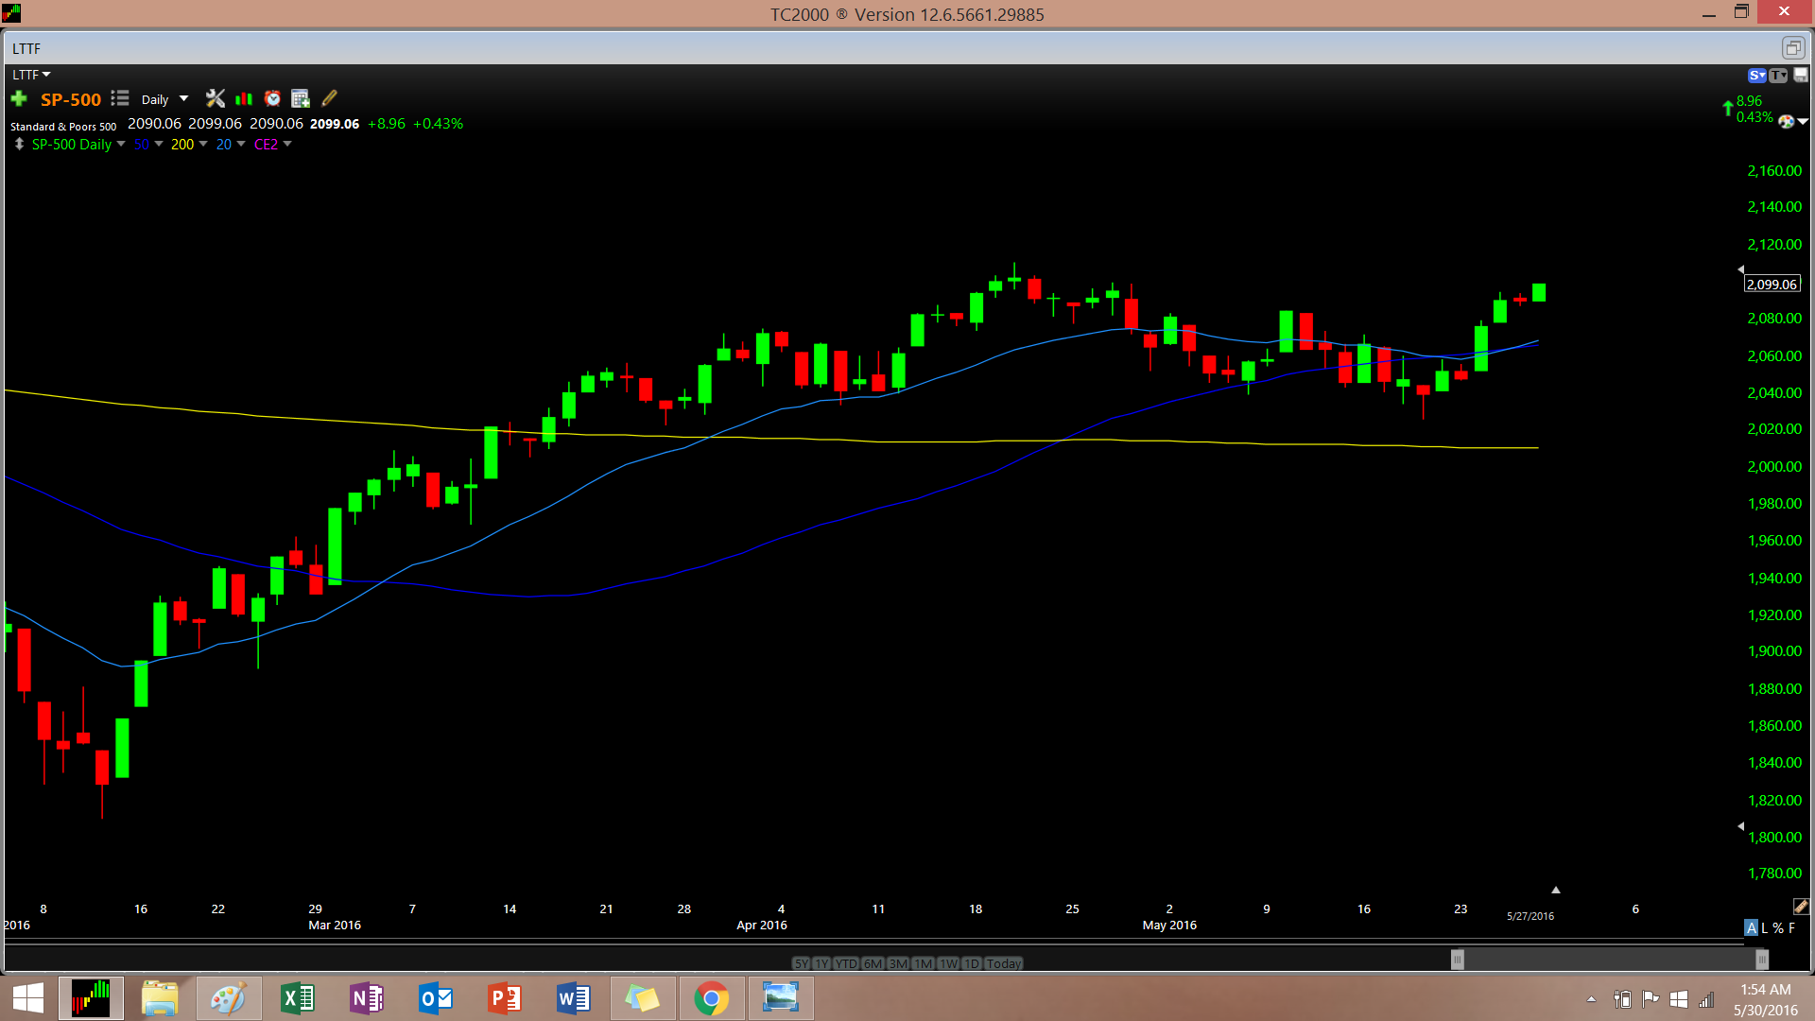This screenshot has width=1815, height=1021.
Task: Open the watchlist list icon beside SP-500
Action: tap(120, 98)
